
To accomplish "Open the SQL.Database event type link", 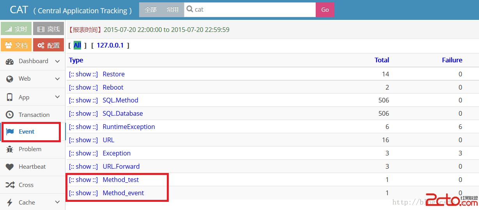I will tap(123, 113).
